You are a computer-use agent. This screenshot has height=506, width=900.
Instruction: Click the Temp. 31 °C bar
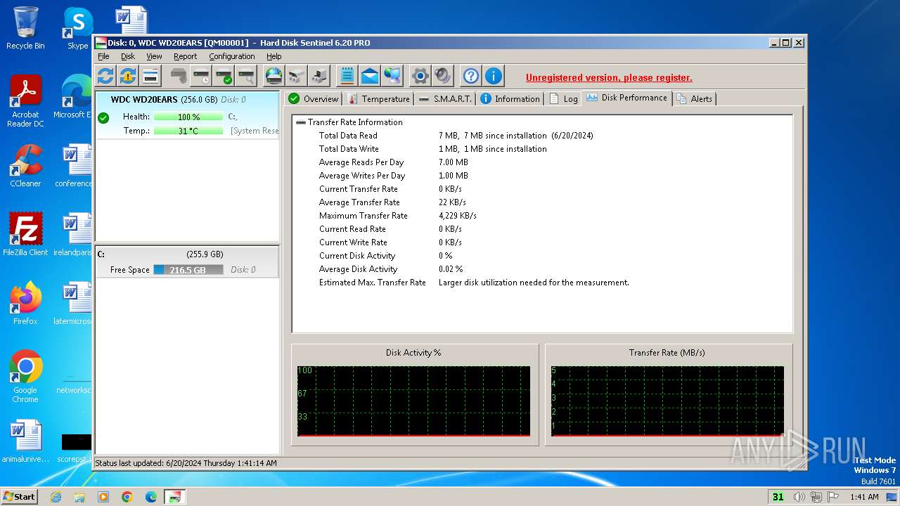coord(188,131)
